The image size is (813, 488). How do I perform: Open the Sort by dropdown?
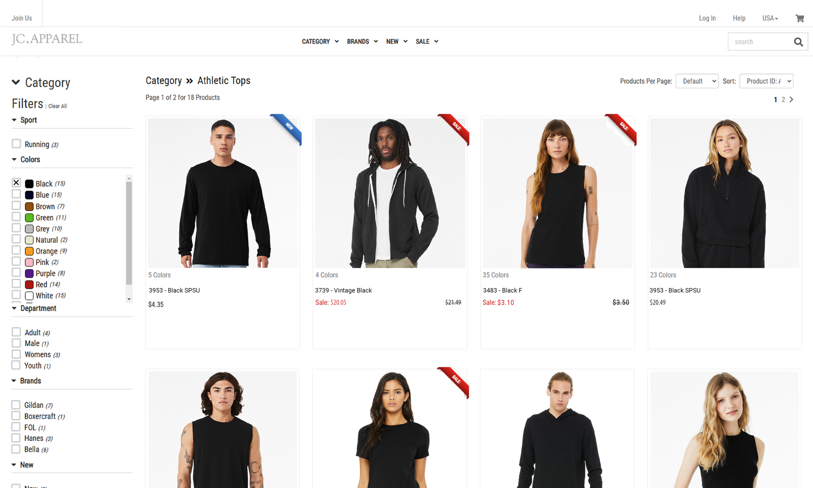[x=766, y=81]
